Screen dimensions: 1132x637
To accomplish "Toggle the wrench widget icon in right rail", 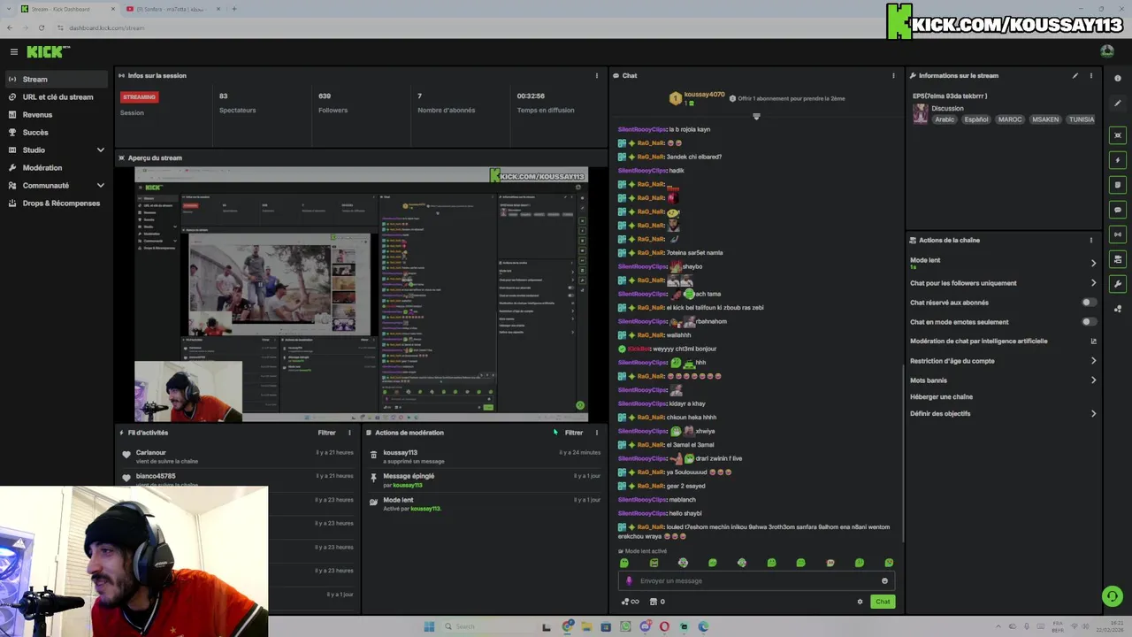I will [1118, 284].
